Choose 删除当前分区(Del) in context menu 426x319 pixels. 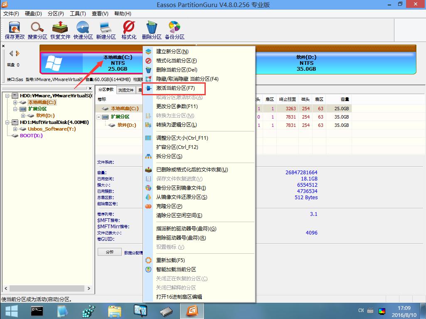point(199,70)
